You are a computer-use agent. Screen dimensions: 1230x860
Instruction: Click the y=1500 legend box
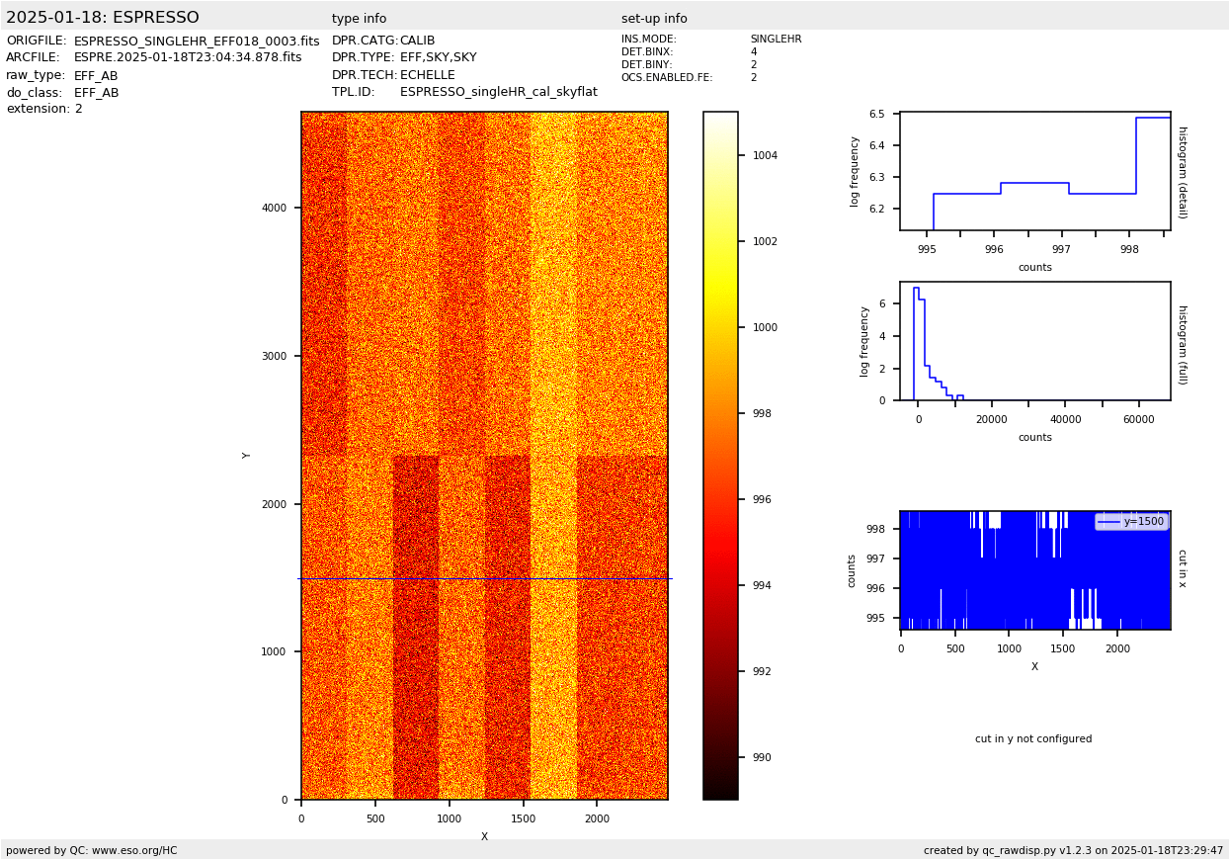1131,522
